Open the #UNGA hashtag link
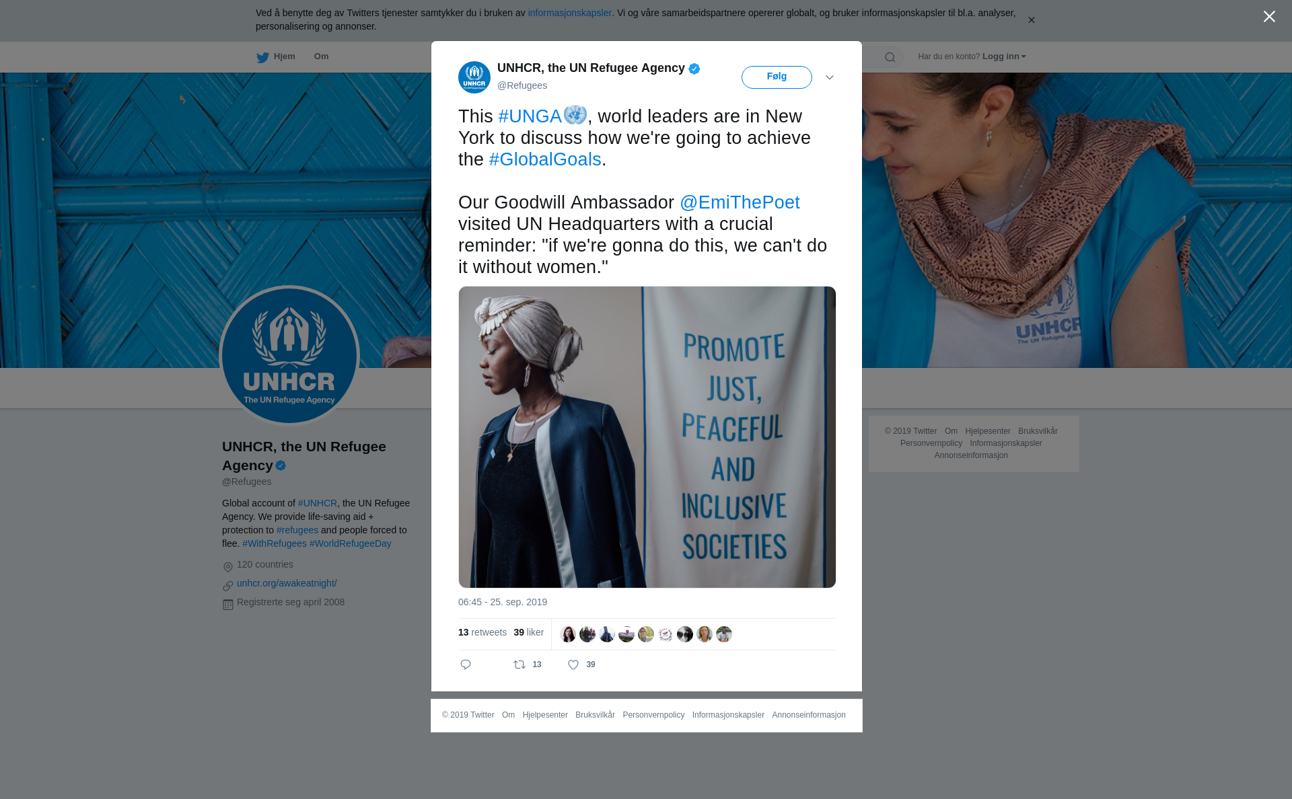This screenshot has height=799, width=1292. click(x=530, y=116)
